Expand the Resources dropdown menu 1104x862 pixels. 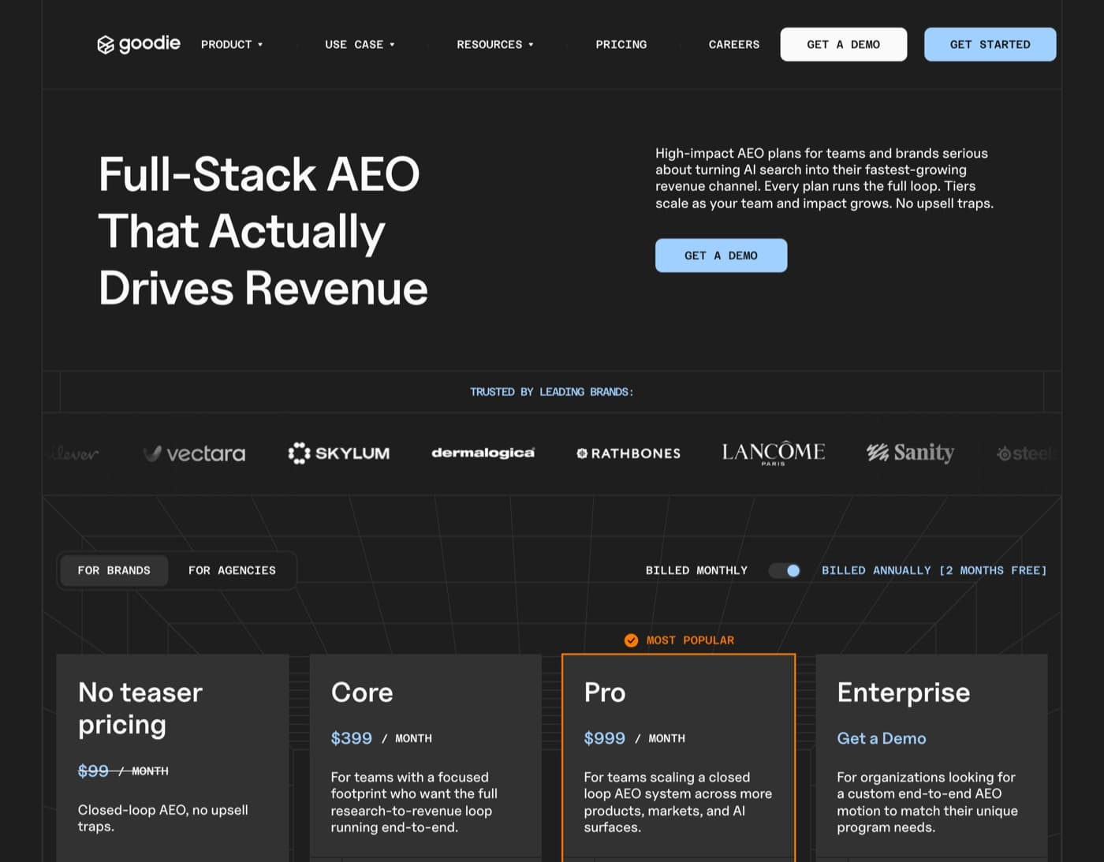pyautogui.click(x=495, y=45)
